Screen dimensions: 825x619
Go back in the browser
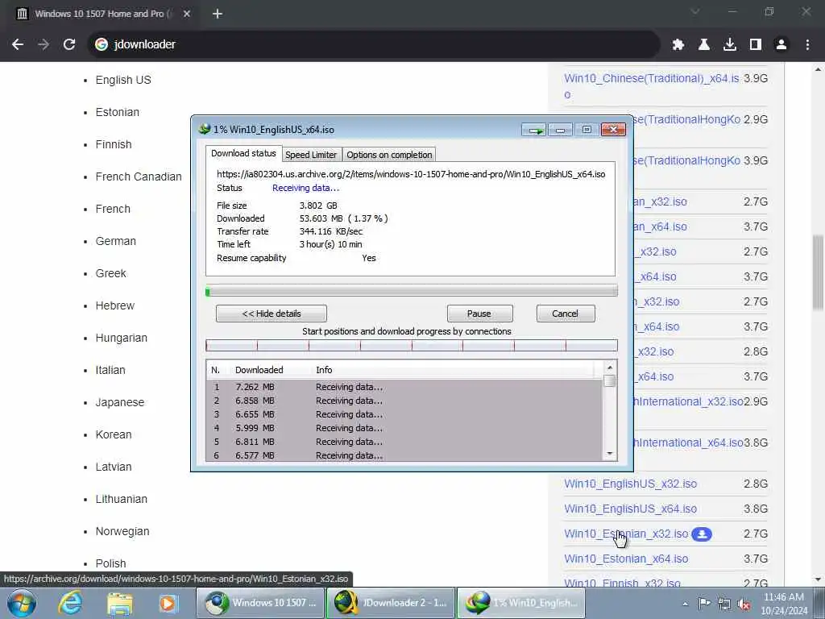[18, 44]
